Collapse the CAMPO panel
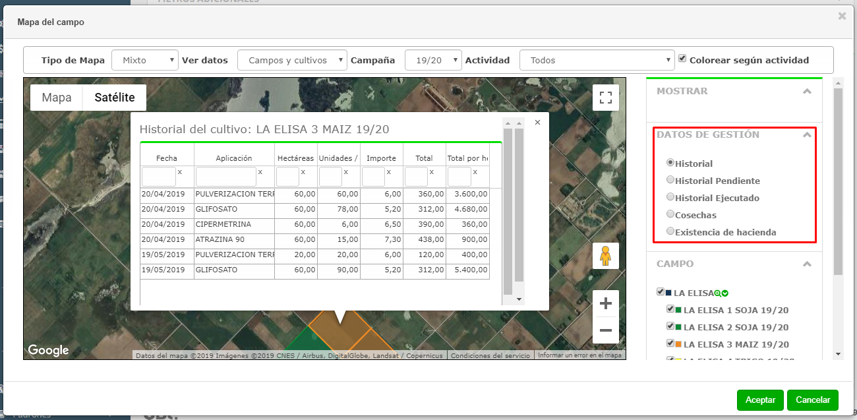Viewport: 857px width, 420px height. [x=807, y=264]
